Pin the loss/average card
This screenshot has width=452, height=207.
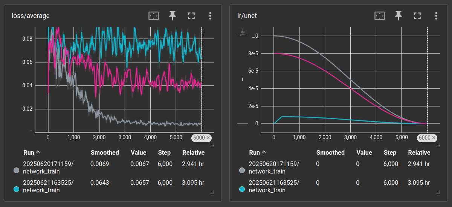[173, 16]
